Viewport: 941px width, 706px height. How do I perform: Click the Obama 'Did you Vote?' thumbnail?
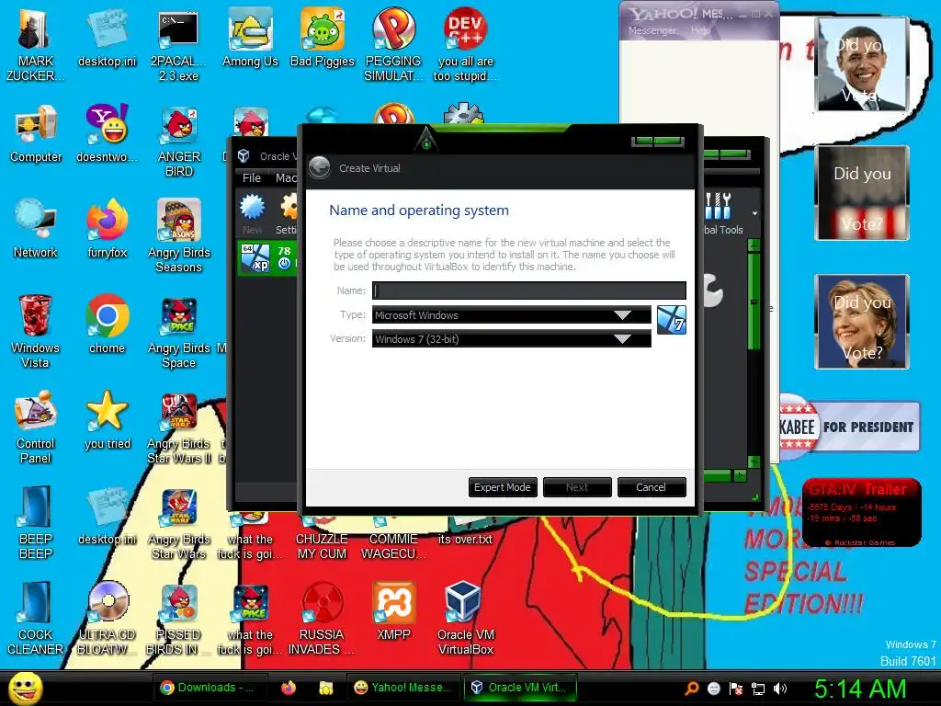coord(862,64)
